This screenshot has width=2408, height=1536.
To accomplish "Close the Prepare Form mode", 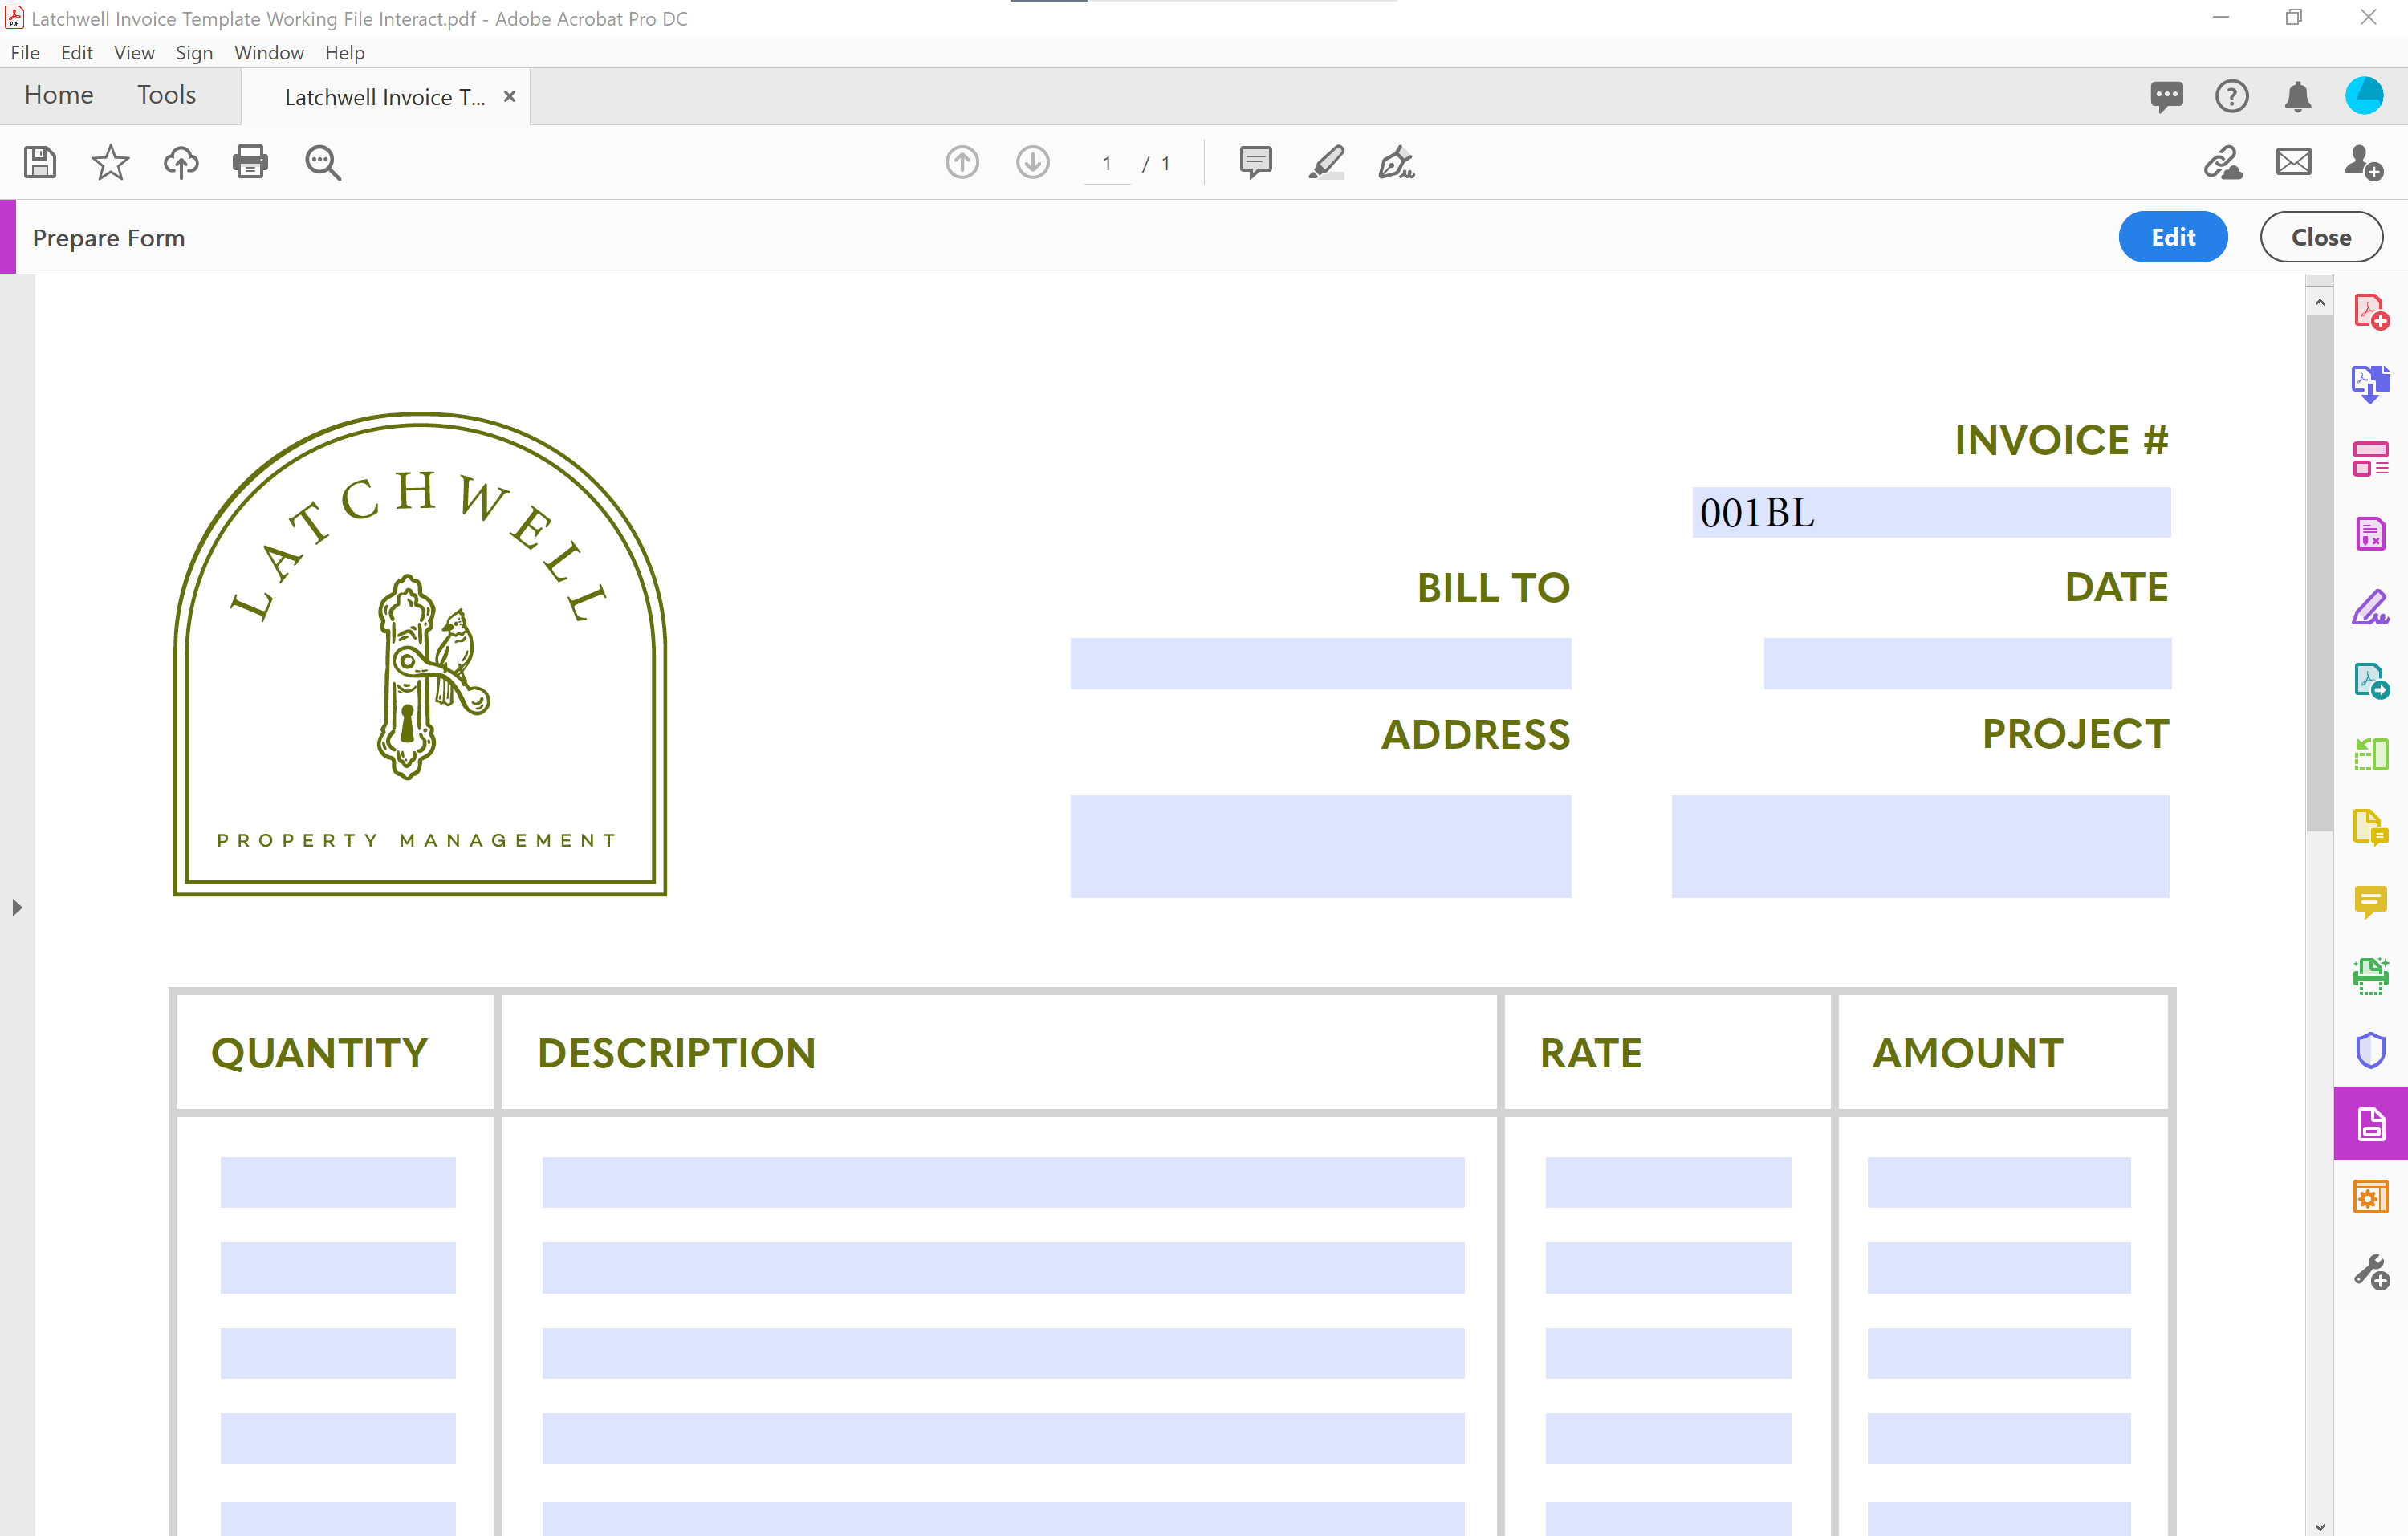I will (x=2321, y=237).
